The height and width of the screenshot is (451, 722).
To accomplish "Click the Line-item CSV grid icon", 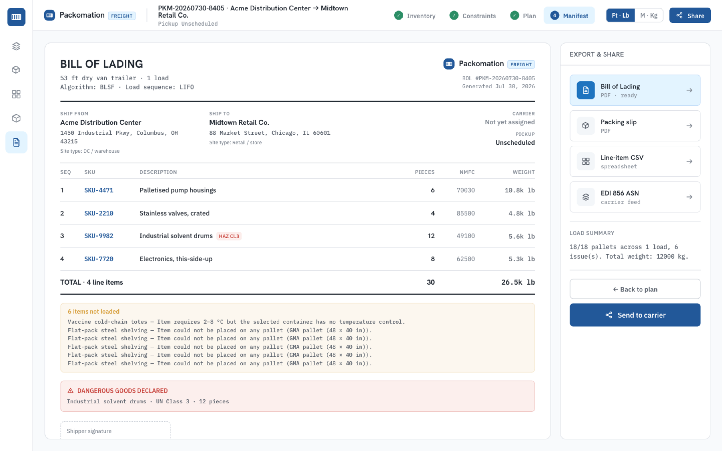I will (586, 161).
